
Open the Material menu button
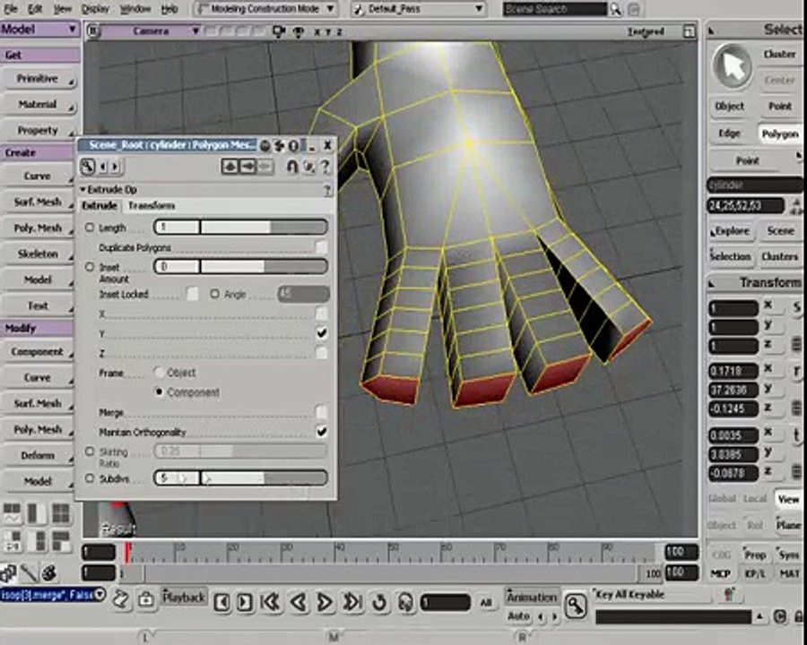[40, 105]
